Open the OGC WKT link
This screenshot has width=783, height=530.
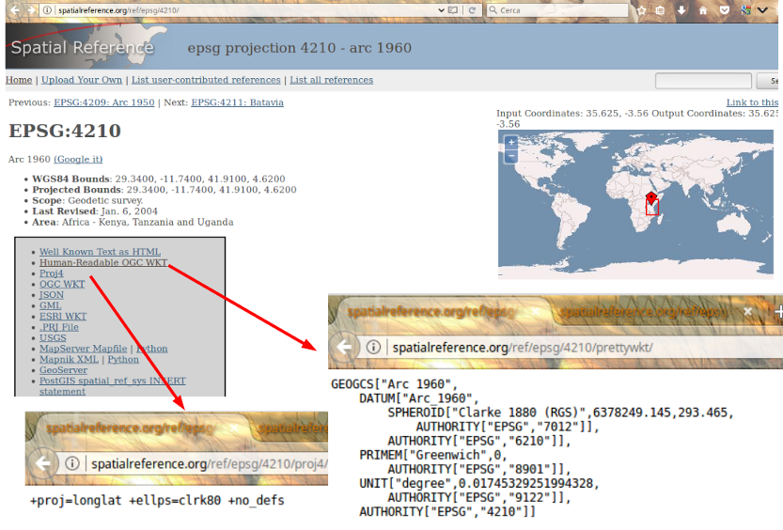tap(62, 284)
